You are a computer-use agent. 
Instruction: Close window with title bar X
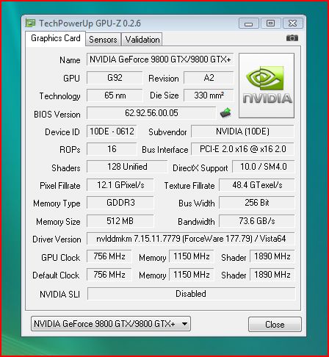click(x=293, y=24)
